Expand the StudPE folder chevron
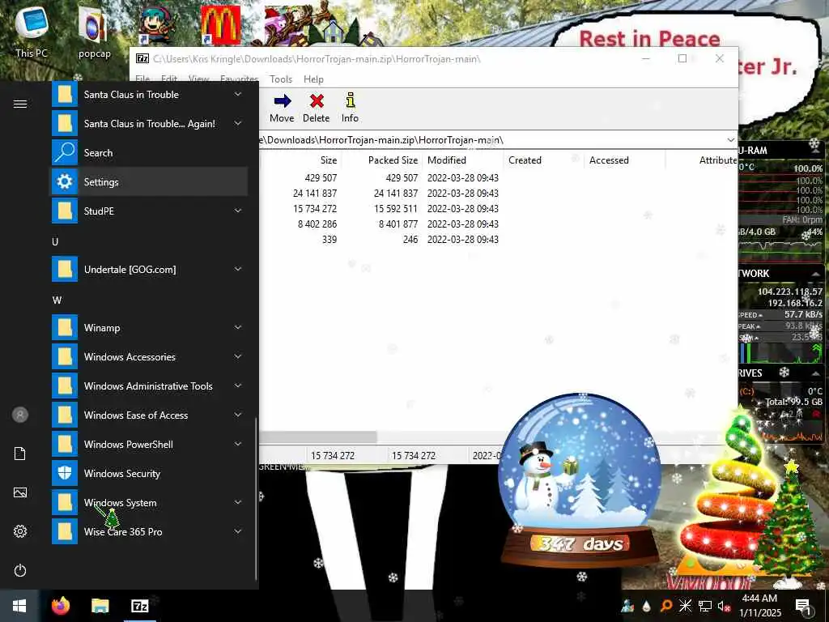The height and width of the screenshot is (622, 829). pyautogui.click(x=238, y=211)
